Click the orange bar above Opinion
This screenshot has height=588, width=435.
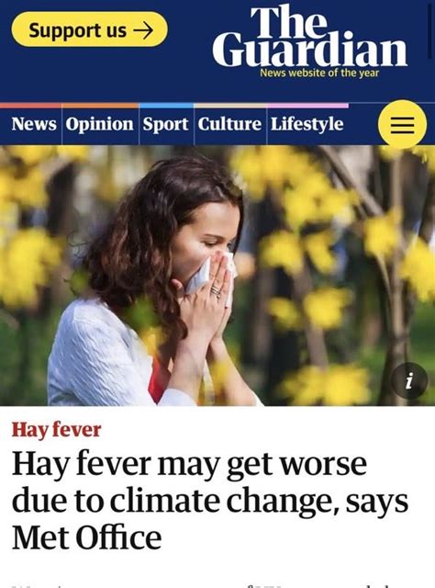100,106
